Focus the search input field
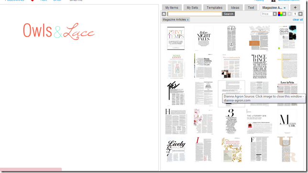Viewport: 308px width, 173px height. click(x=195, y=14)
